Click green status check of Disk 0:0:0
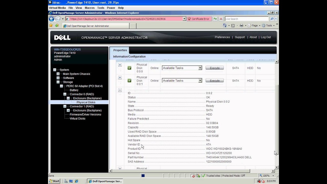 130,68
